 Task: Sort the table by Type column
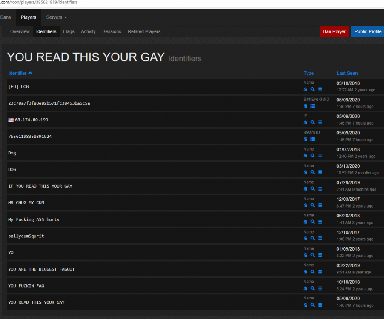[x=308, y=73]
